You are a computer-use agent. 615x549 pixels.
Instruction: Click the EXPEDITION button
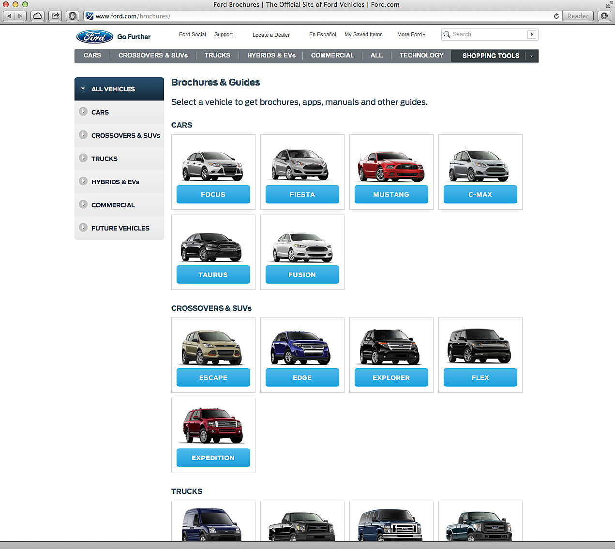(213, 458)
